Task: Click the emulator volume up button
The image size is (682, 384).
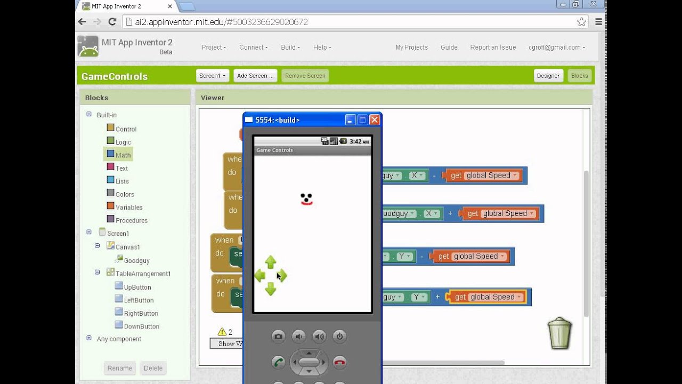Action: click(x=319, y=336)
